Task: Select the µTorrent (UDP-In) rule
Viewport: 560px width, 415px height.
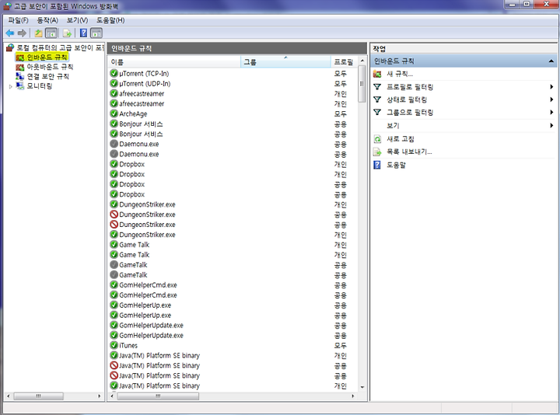Action: point(145,83)
